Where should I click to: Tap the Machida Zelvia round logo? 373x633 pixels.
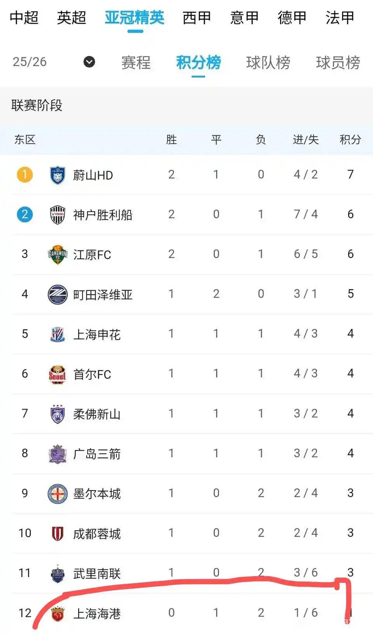[x=58, y=295]
